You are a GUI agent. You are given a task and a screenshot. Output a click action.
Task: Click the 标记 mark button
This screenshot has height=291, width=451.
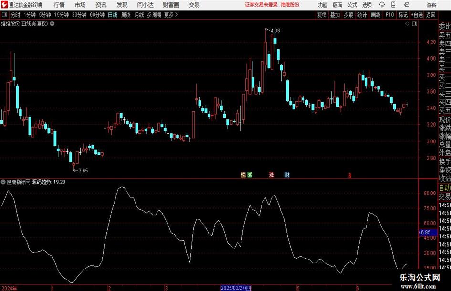pos(403,15)
